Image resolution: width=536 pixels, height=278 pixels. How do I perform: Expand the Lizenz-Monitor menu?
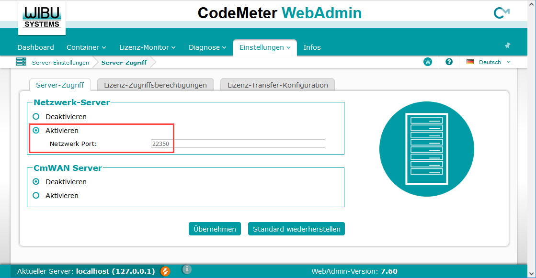147,47
